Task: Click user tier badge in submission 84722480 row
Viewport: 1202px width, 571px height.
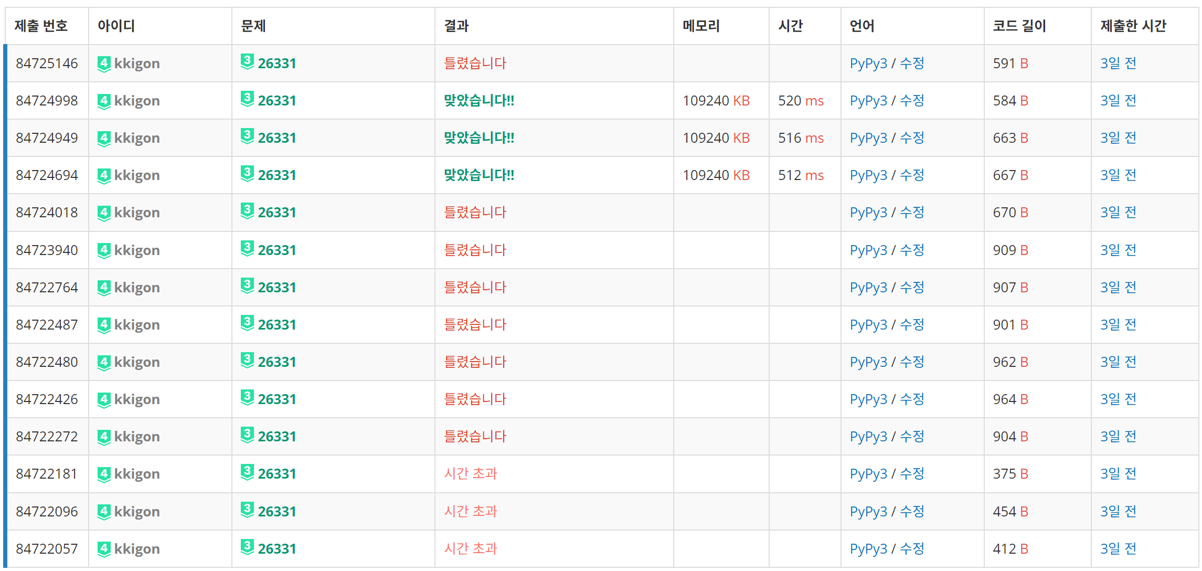Action: (x=104, y=363)
